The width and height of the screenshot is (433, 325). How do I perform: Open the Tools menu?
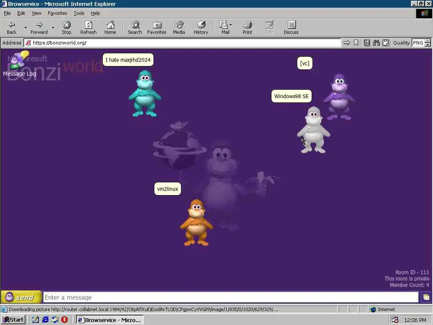(79, 13)
